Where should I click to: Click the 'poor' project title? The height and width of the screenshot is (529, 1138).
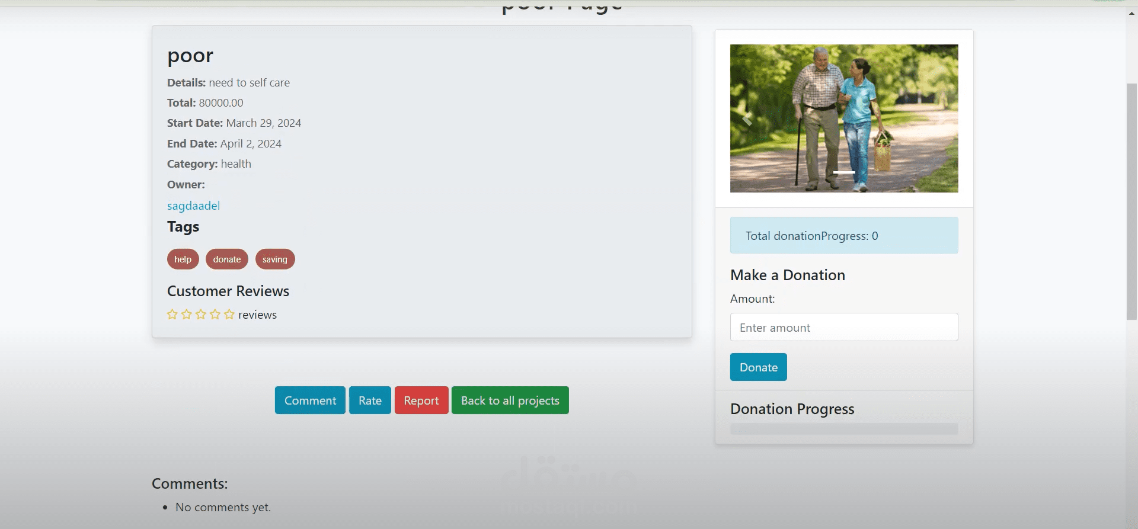pos(190,56)
